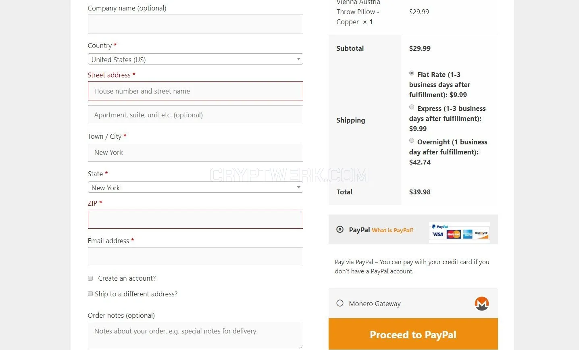Select Overnight shipping radio button
Image resolution: width=579 pixels, height=350 pixels.
pos(412,141)
